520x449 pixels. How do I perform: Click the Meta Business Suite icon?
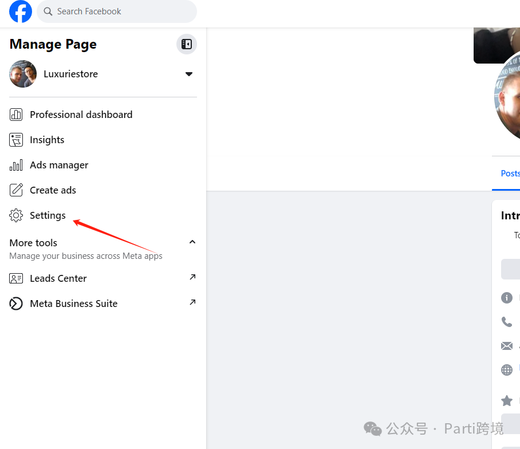click(16, 304)
